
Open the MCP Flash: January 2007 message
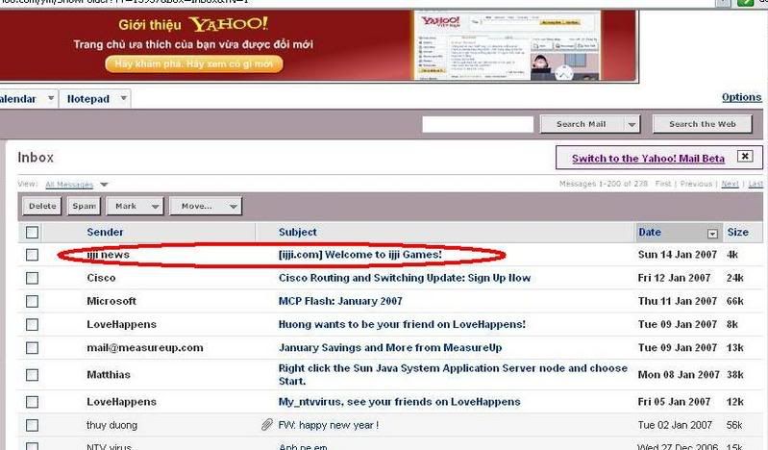point(340,301)
